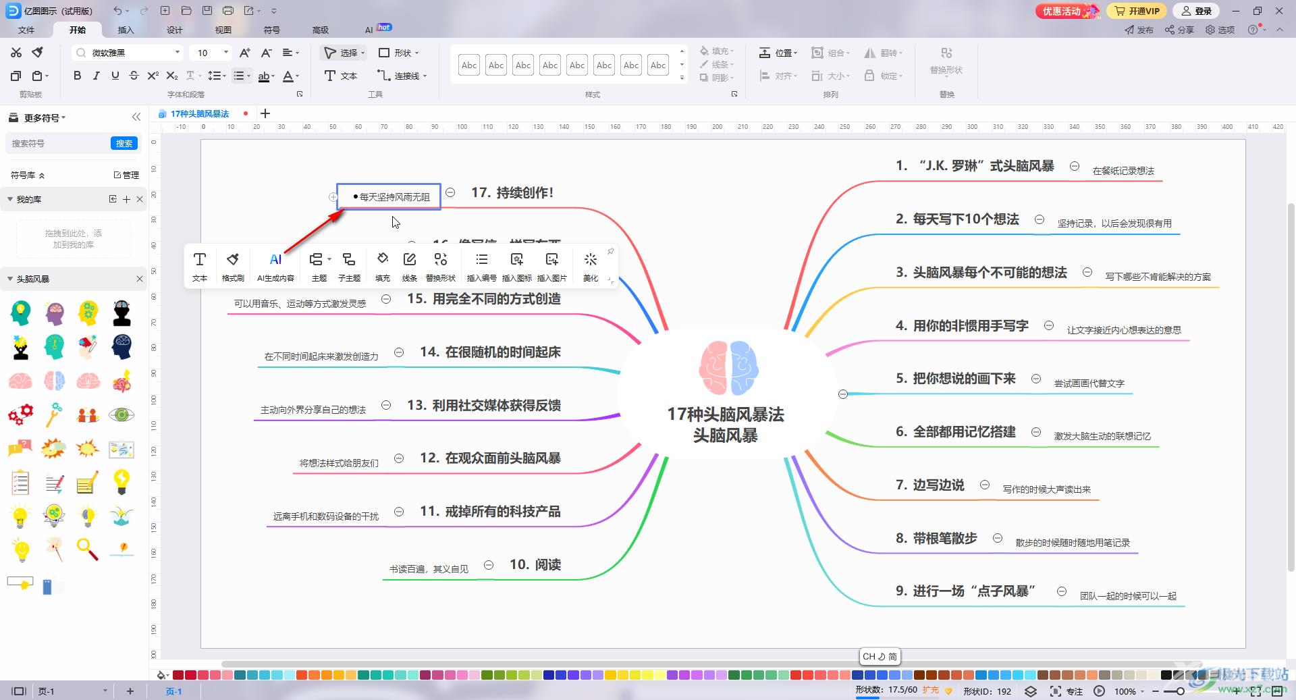Decrease font size icon

(x=266, y=53)
